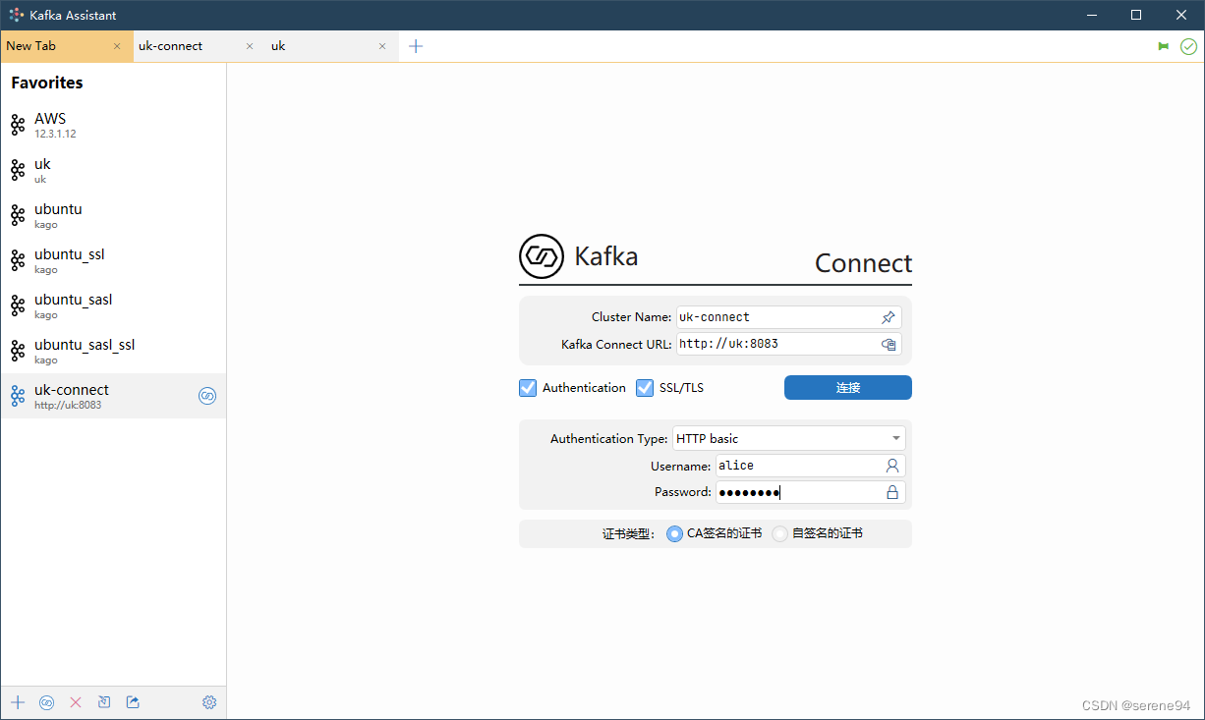1205x720 pixels.
Task: Click the 连接 connect button
Action: pos(848,388)
